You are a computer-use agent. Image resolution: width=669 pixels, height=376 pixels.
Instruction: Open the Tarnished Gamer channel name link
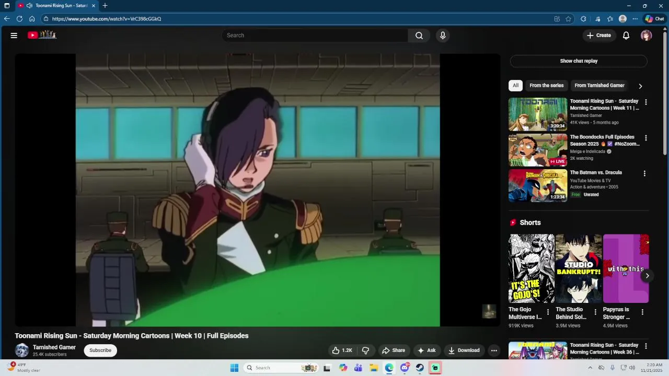click(54, 347)
